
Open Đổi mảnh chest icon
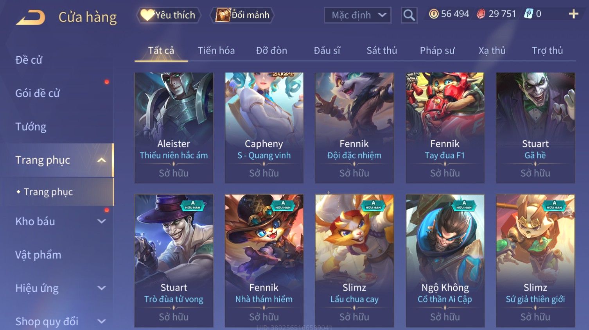pos(223,15)
